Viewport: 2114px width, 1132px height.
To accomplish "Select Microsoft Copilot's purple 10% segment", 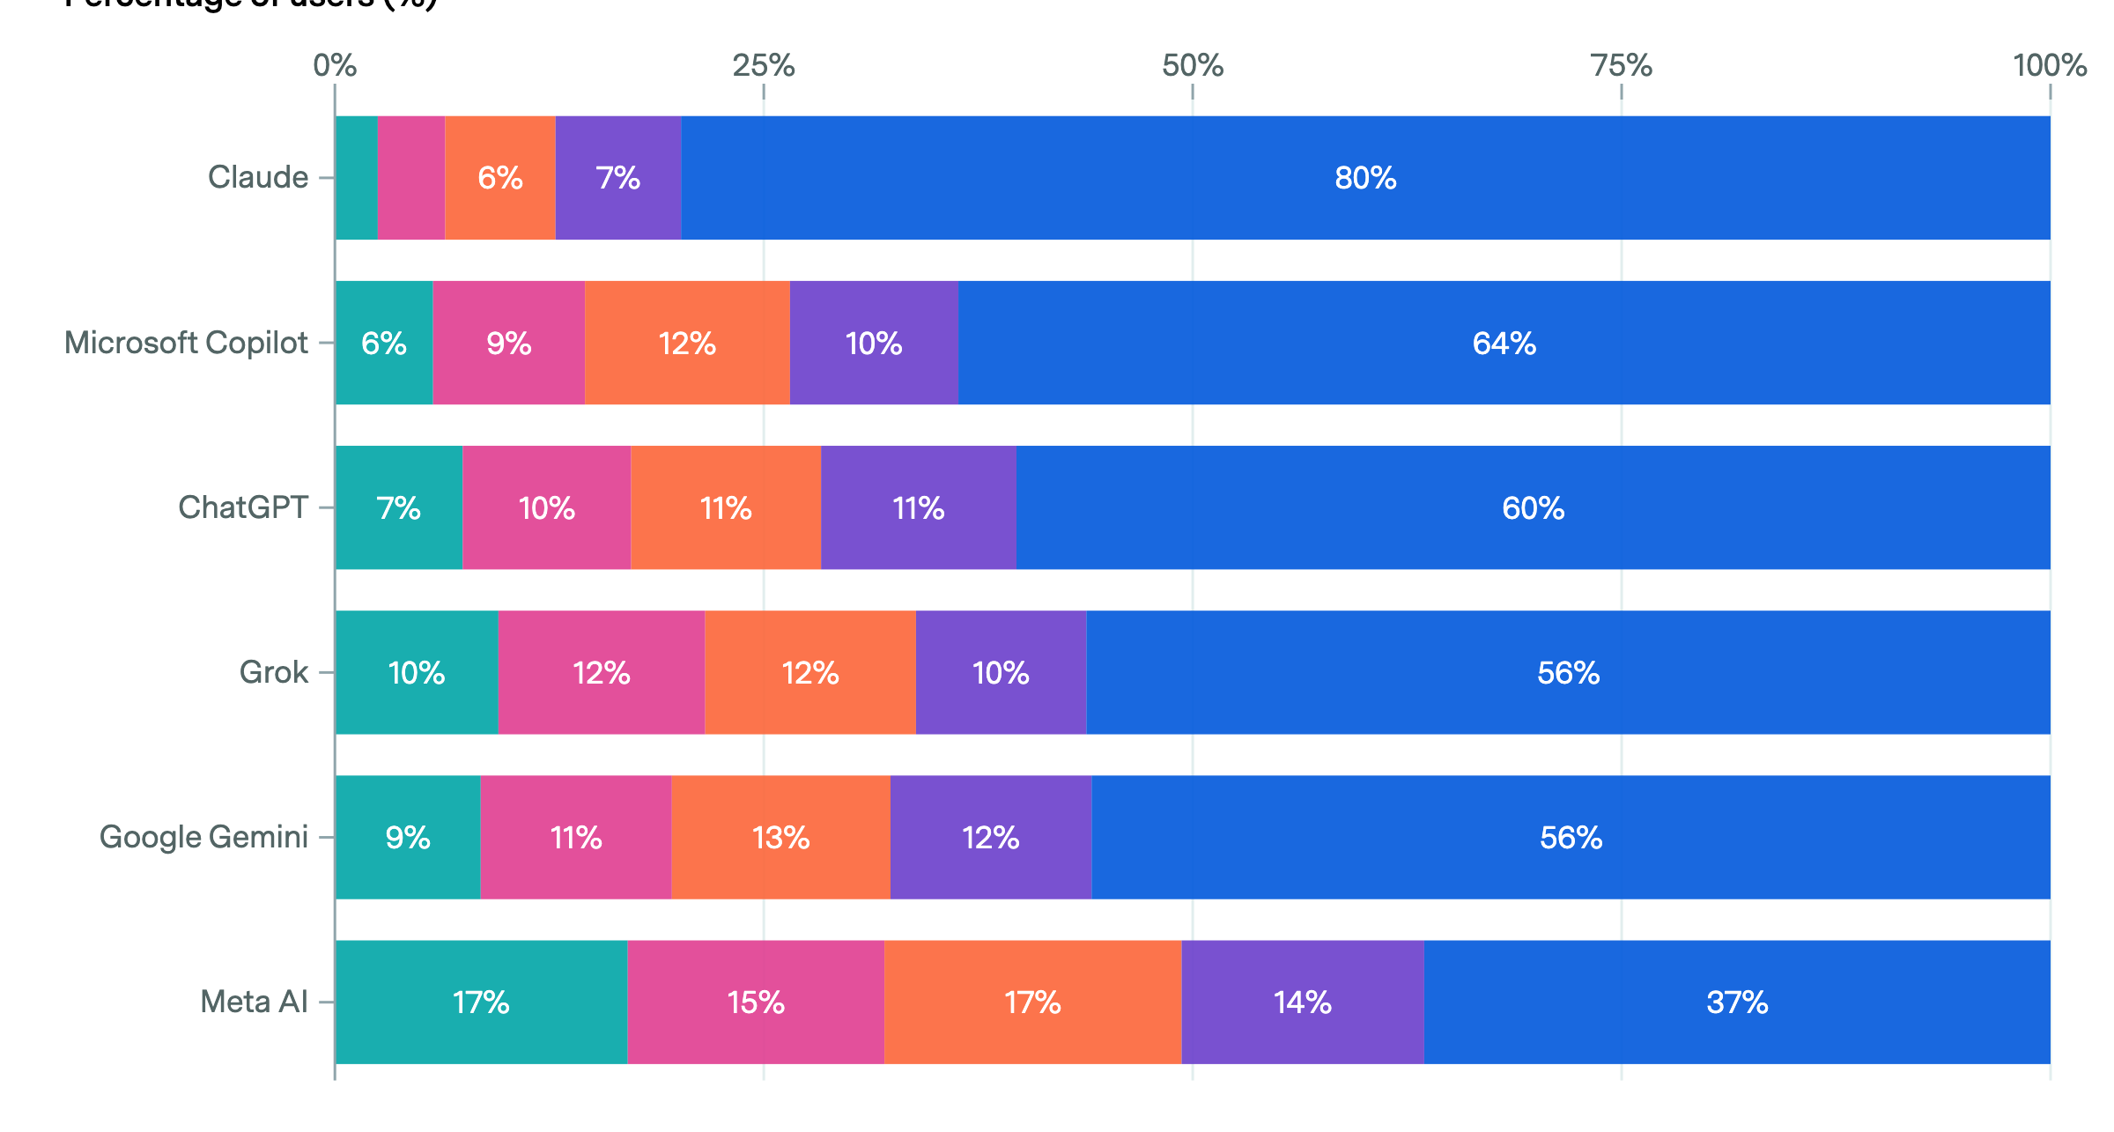I will coord(873,343).
